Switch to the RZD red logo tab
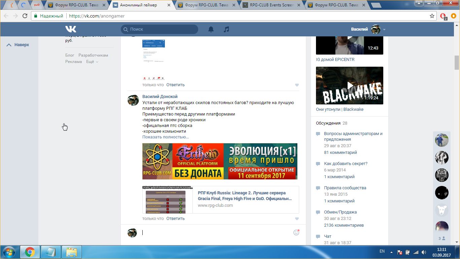 [37, 5]
